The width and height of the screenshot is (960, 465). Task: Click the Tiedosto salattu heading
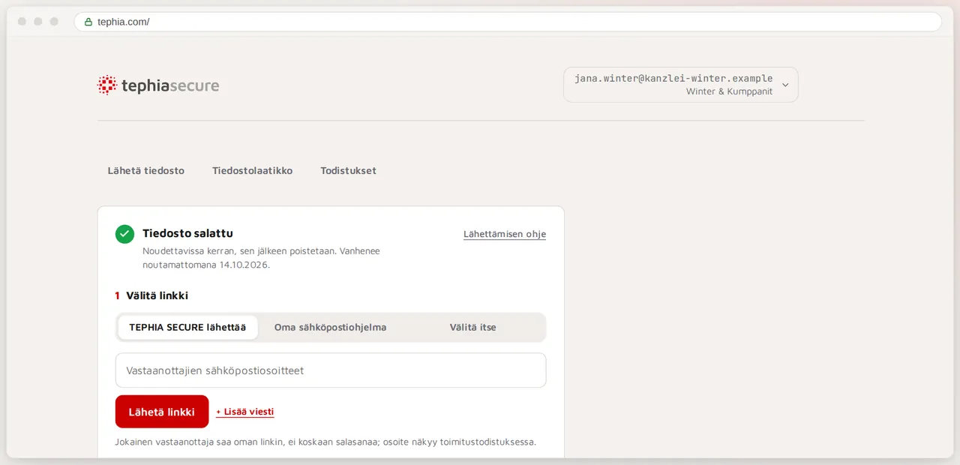pyautogui.click(x=187, y=233)
